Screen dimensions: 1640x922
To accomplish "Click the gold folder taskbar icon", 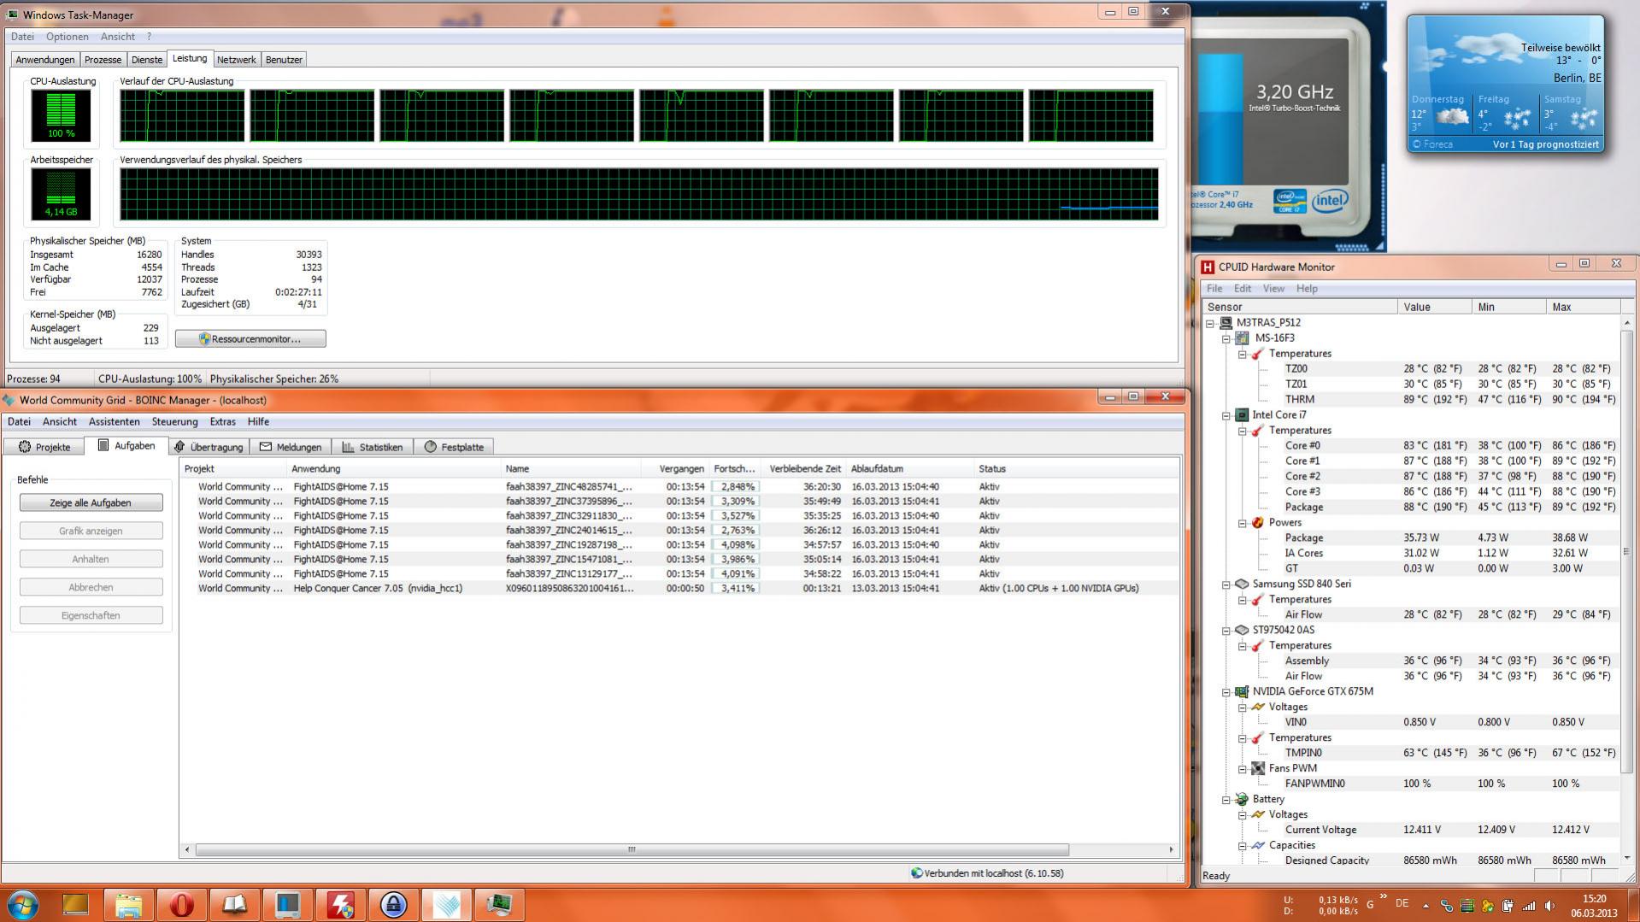I will (75, 905).
